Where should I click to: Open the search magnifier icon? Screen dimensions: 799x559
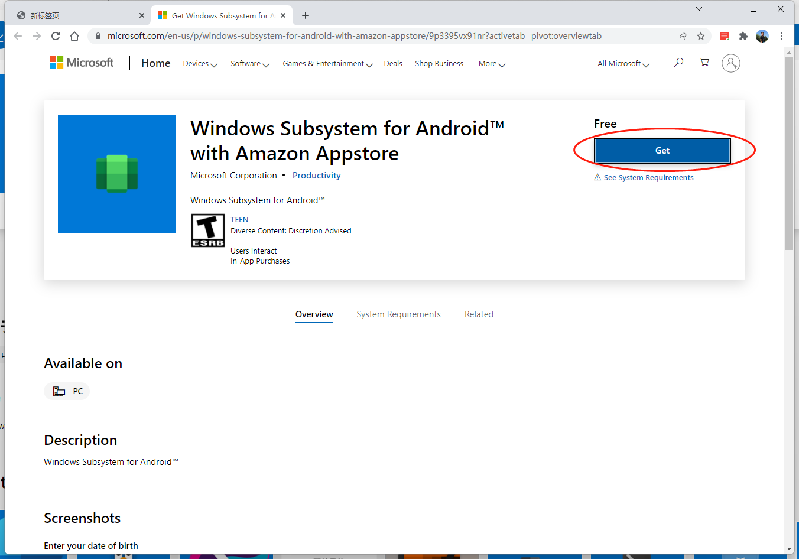click(x=678, y=62)
